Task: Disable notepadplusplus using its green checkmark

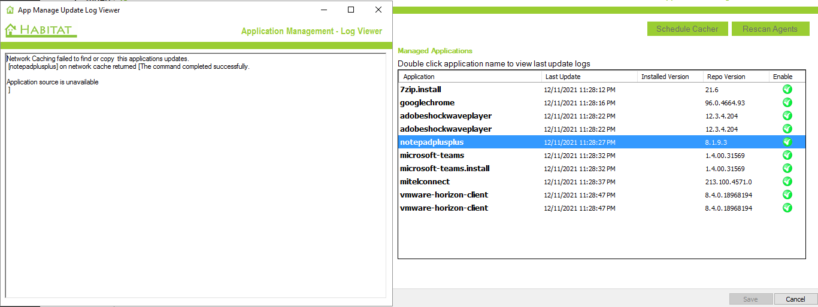Action: [787, 142]
